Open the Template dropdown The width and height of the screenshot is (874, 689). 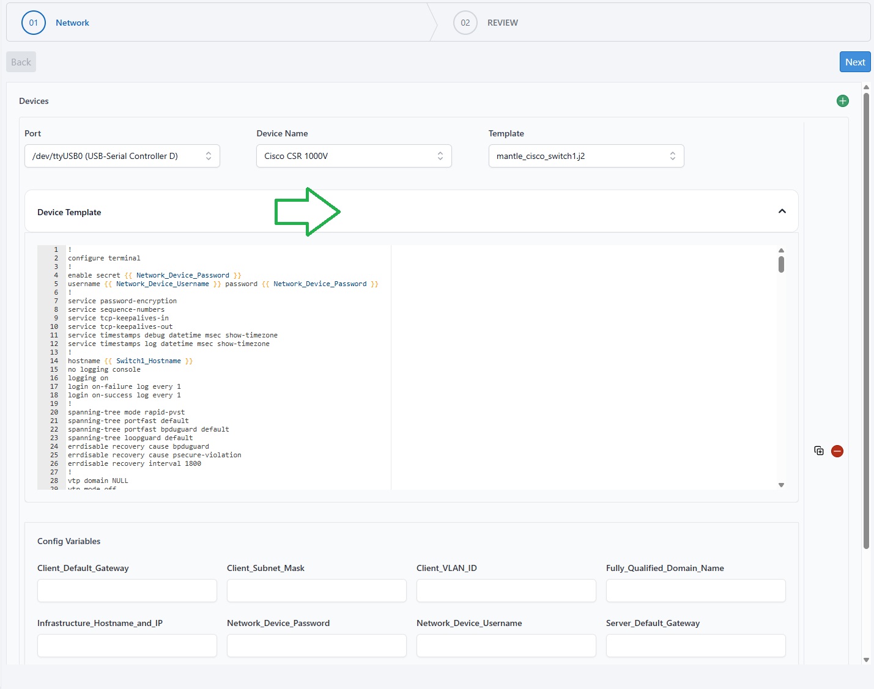[x=586, y=156]
